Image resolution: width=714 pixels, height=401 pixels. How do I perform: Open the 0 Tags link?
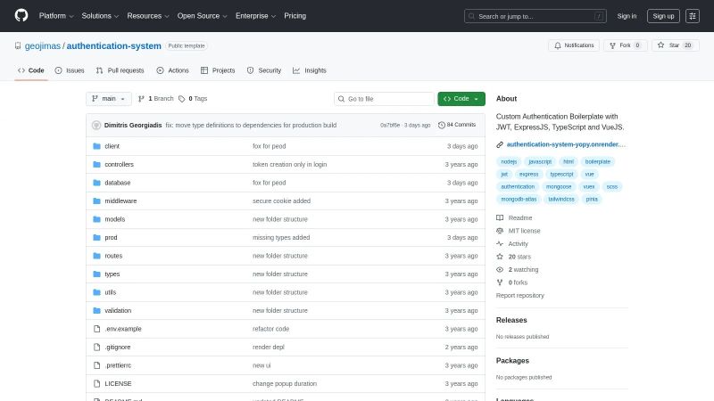point(193,99)
